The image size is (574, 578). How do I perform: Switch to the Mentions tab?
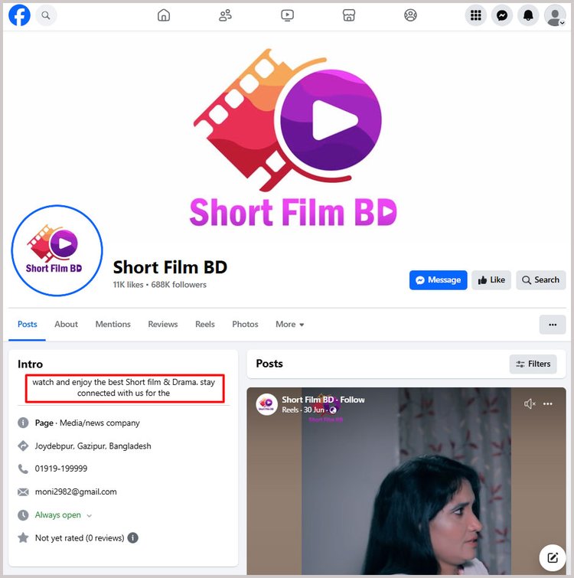click(113, 325)
